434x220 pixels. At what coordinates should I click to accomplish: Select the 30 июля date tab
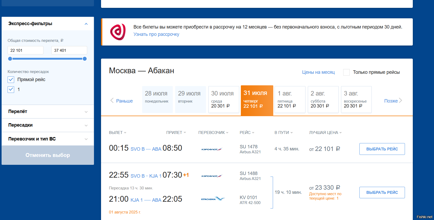coord(224,99)
